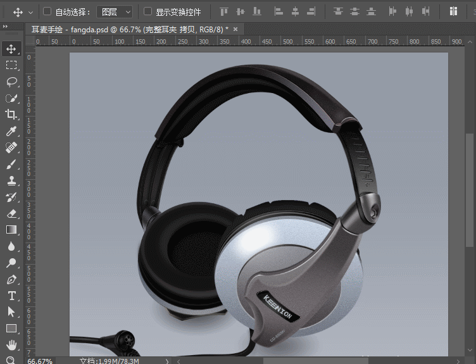The height and width of the screenshot is (364, 476).
Task: Open Move tool preset picker arrow
Action: pyautogui.click(x=30, y=13)
